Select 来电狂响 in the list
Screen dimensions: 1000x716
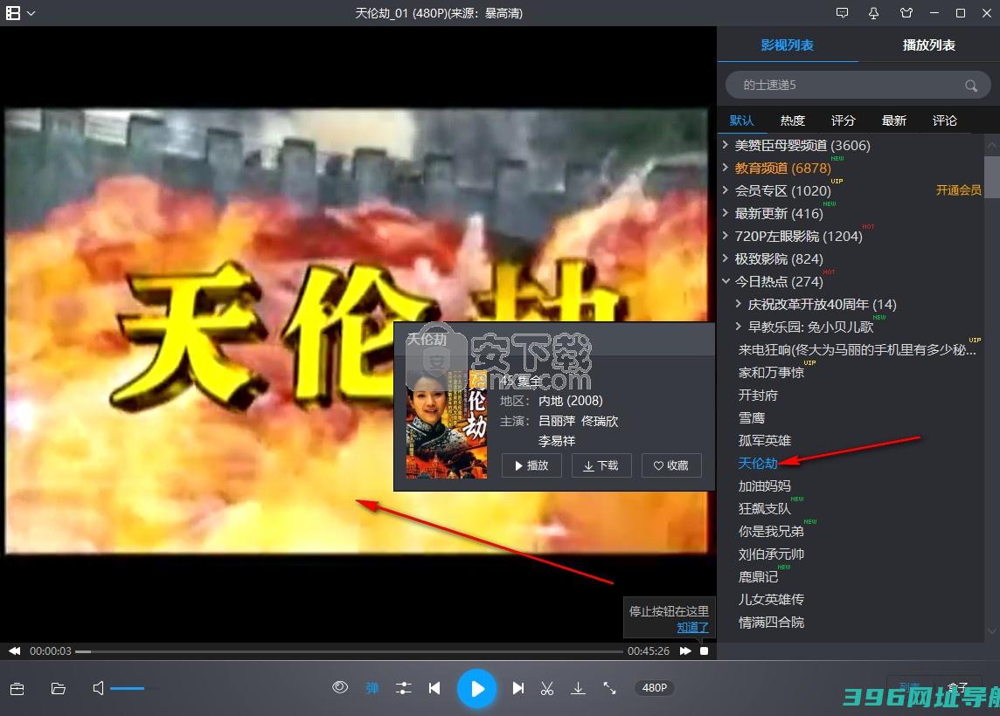tap(857, 350)
